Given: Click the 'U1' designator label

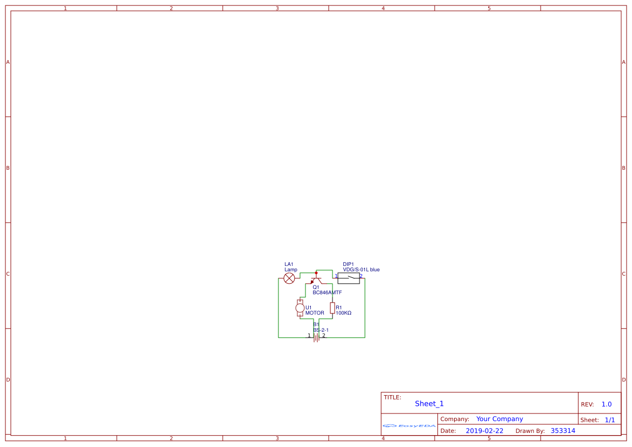Looking at the screenshot, I should (308, 308).
